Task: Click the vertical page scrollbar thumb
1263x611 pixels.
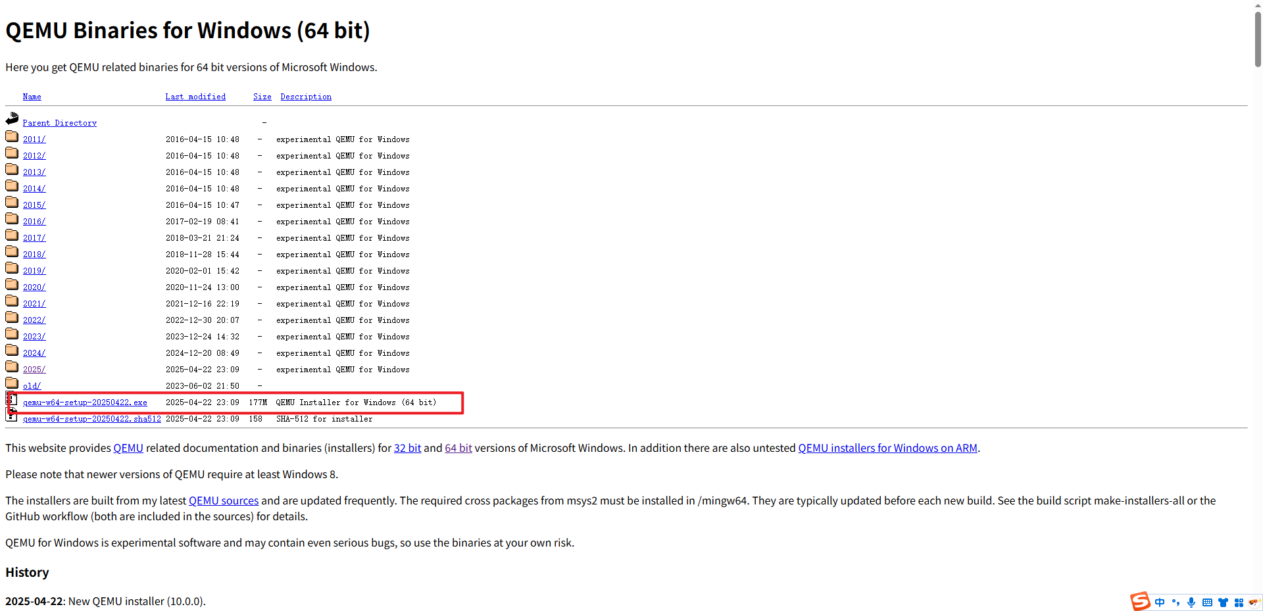Action: [x=1258, y=38]
